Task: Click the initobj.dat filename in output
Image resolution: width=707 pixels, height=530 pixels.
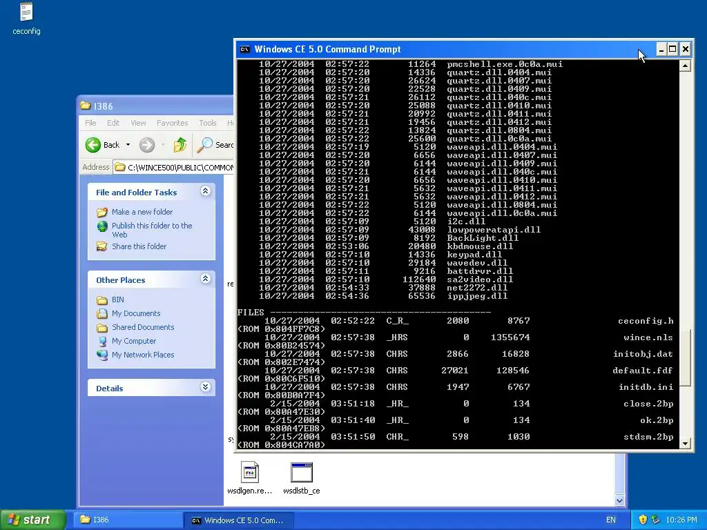Action: click(x=643, y=354)
